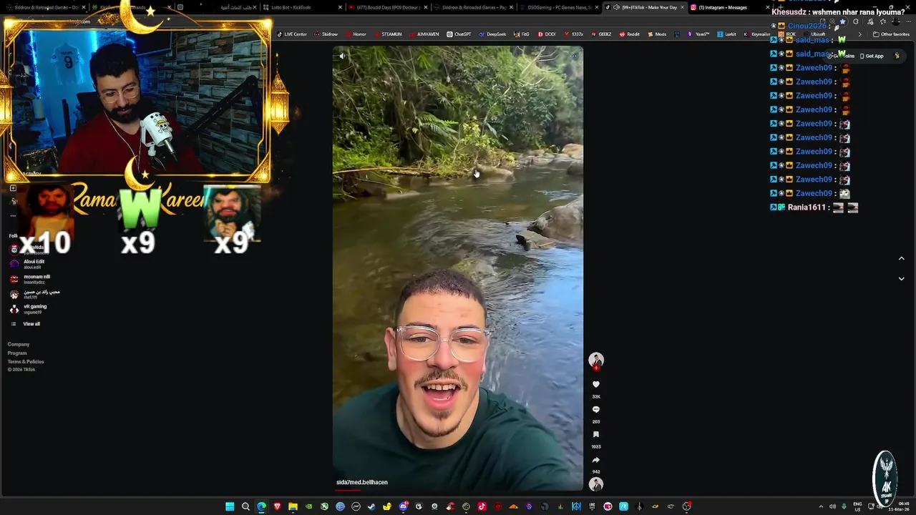Go to previous video with up arrow
This screenshot has height=515, width=916.
901,258
